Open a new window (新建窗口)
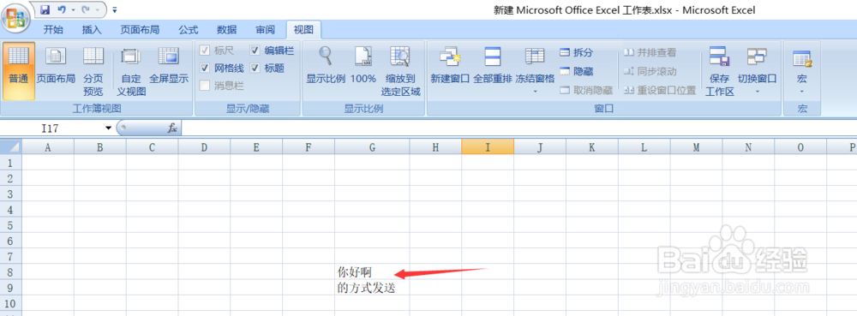The width and height of the screenshot is (857, 316). [x=451, y=65]
